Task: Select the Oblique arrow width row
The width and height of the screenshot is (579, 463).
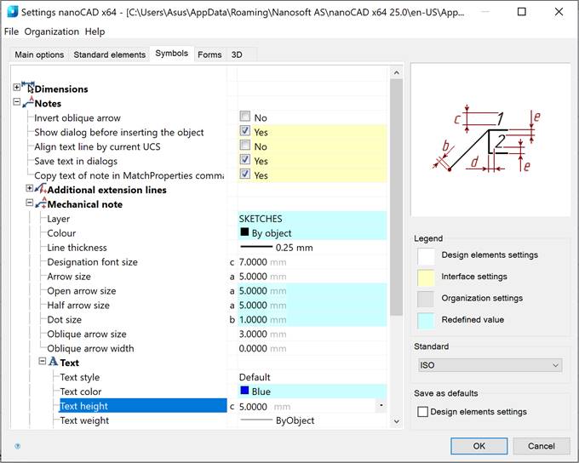Action: coord(90,349)
